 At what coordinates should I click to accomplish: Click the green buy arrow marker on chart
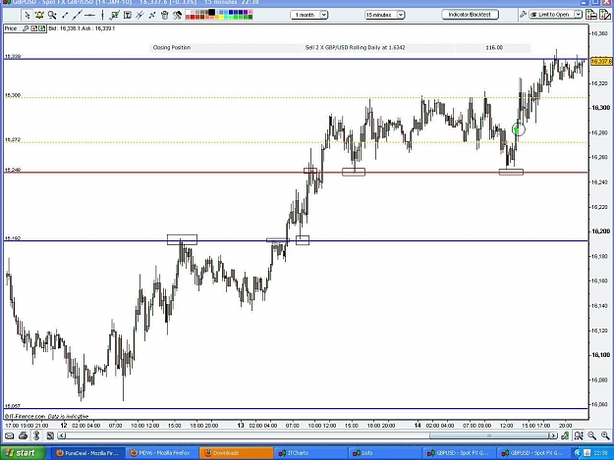click(x=517, y=129)
